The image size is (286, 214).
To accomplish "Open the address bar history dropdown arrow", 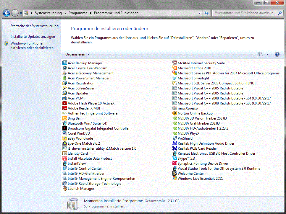I will (200, 13).
